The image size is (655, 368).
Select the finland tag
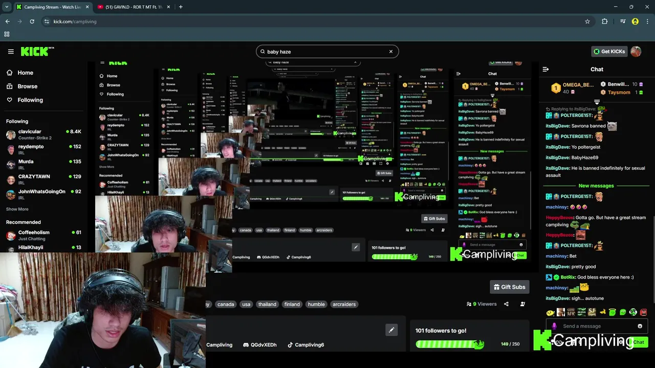pos(292,304)
